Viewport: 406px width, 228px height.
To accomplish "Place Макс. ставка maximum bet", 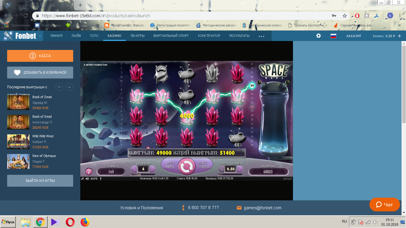I will pos(203,164).
